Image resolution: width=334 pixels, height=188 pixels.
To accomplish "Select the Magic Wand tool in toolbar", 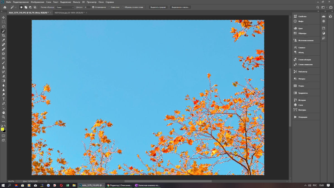I will pyautogui.click(x=4, y=31).
